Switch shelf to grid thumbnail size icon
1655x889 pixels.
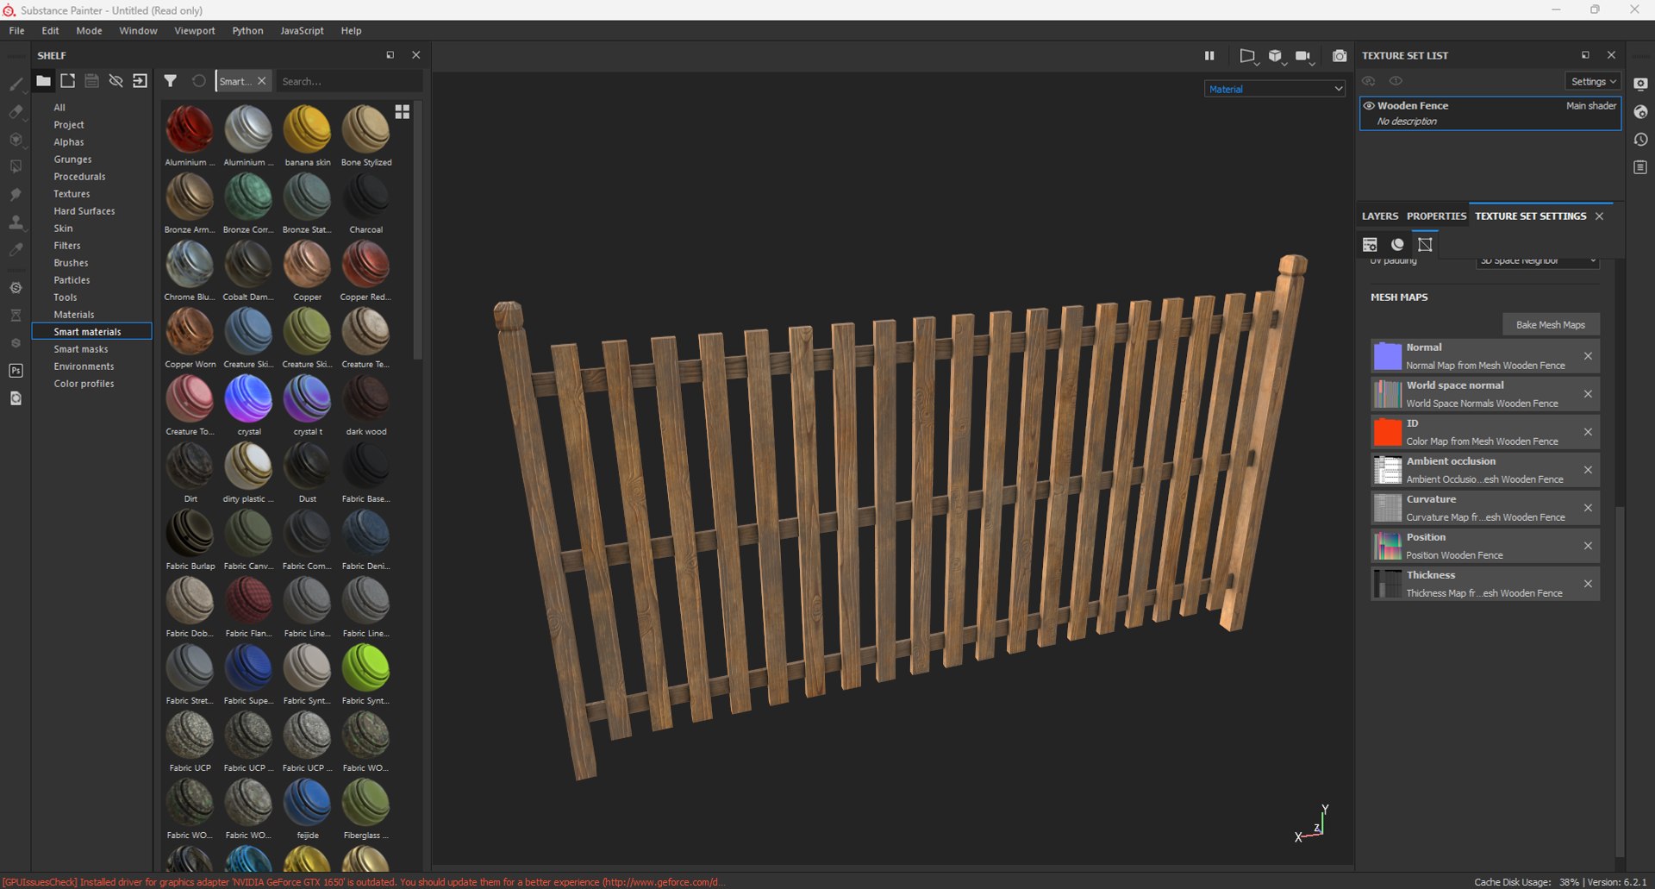click(x=403, y=112)
